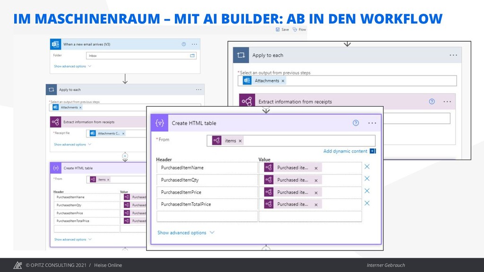
Task: Click the AI Builder icon in PurchasedItemName value
Action: (x=269, y=168)
